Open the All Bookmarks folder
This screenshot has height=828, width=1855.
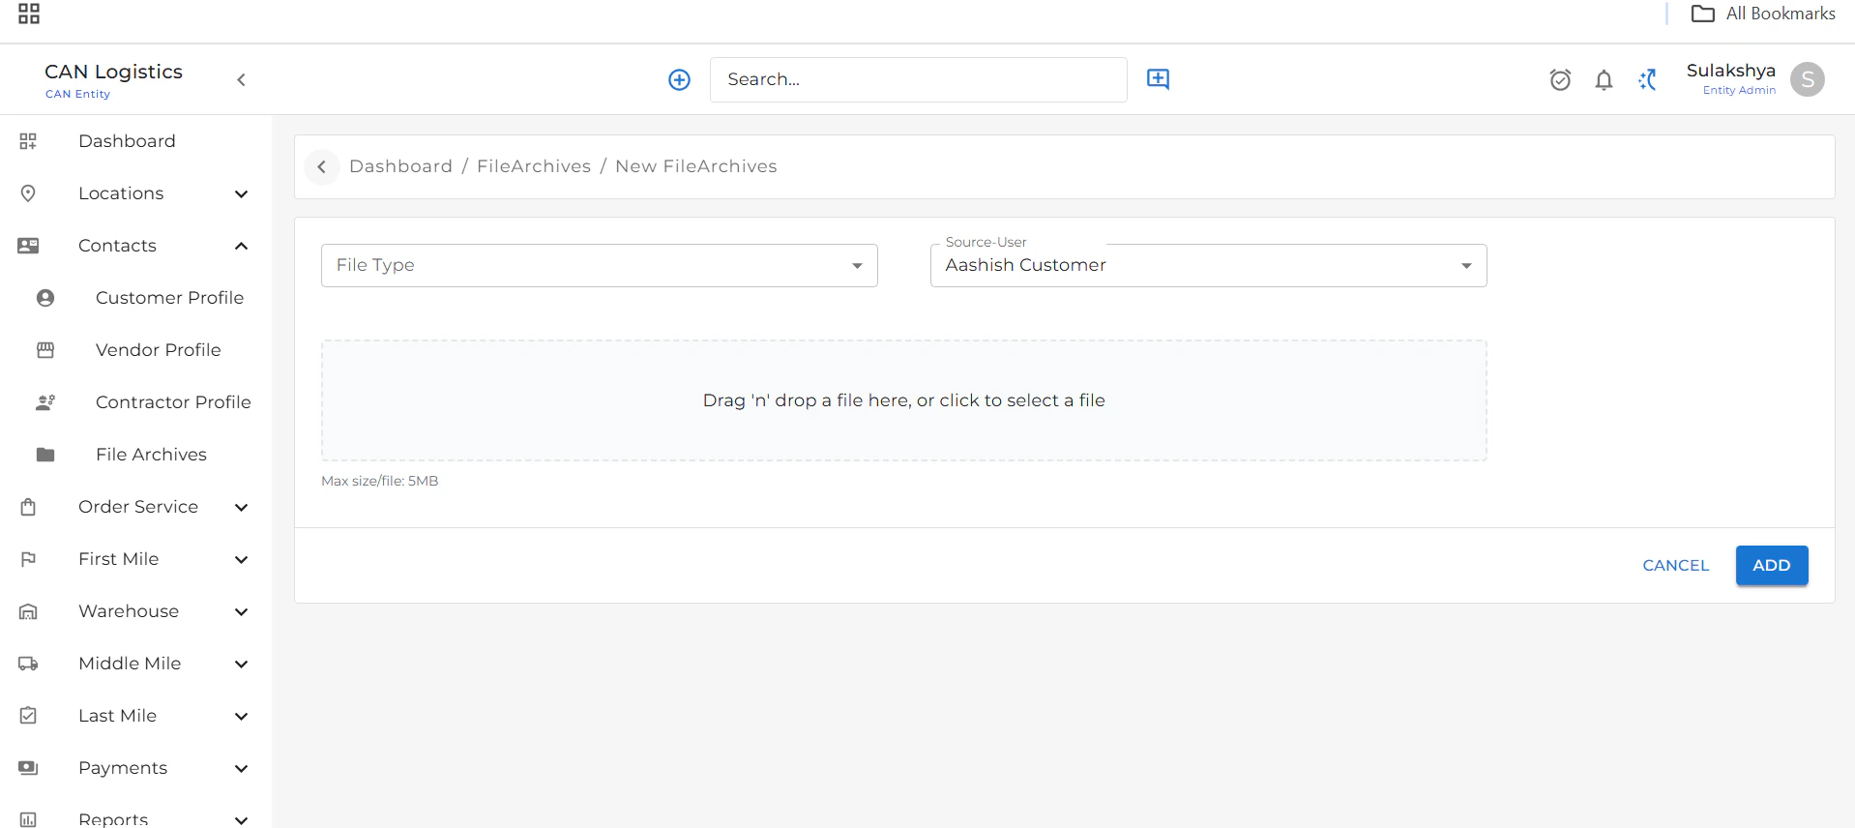(1762, 14)
